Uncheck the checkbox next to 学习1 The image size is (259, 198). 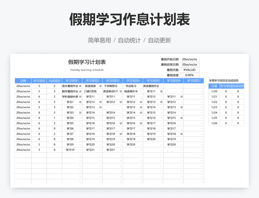pyautogui.click(x=80, y=102)
